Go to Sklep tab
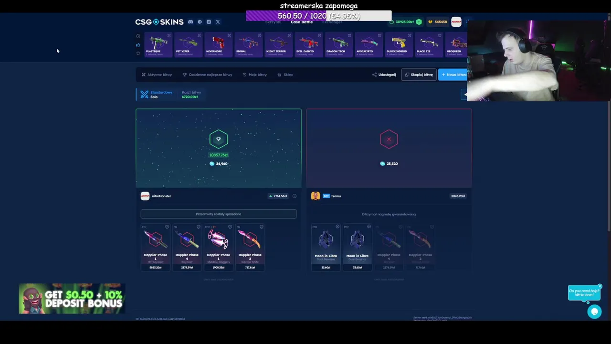The height and width of the screenshot is (344, 611). click(x=285, y=75)
